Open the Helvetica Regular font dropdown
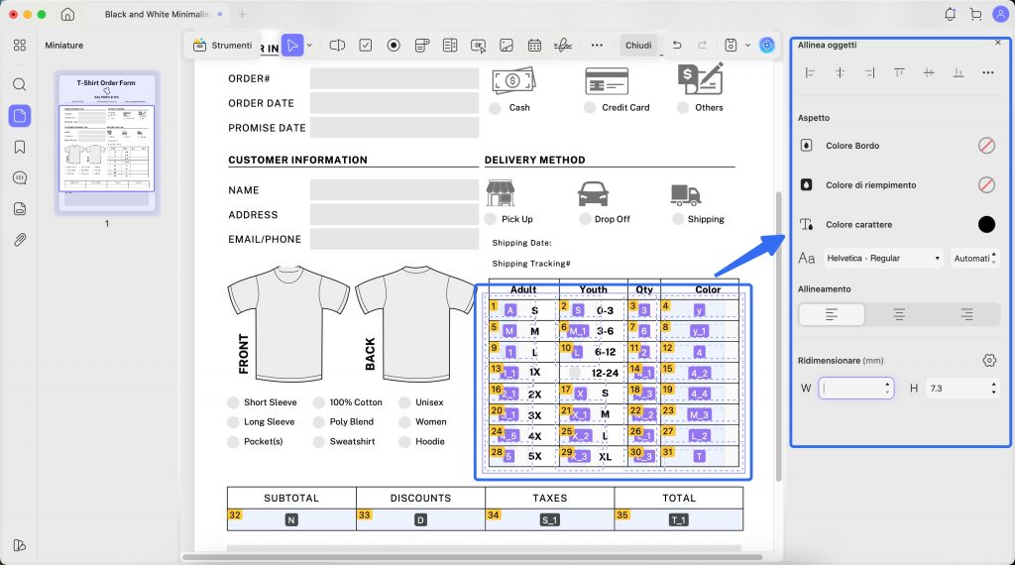 pyautogui.click(x=883, y=259)
